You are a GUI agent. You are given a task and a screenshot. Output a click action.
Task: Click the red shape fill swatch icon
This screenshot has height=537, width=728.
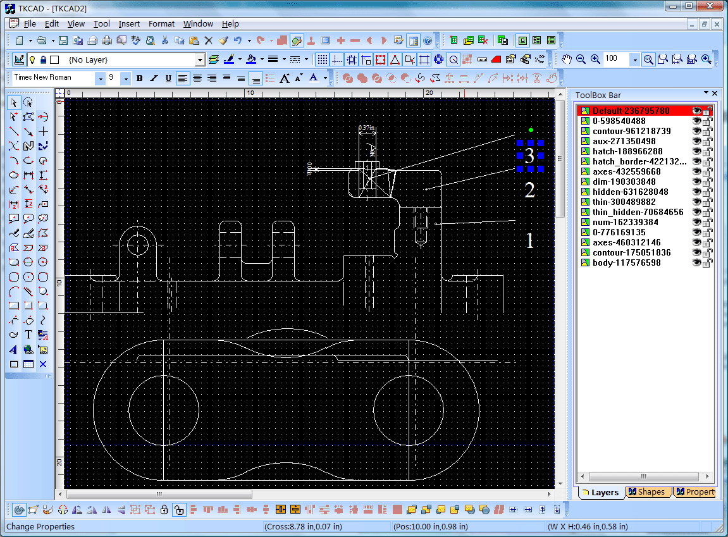[497, 59]
